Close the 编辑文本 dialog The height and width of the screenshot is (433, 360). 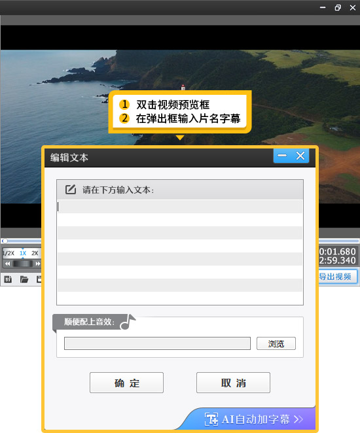(300, 156)
